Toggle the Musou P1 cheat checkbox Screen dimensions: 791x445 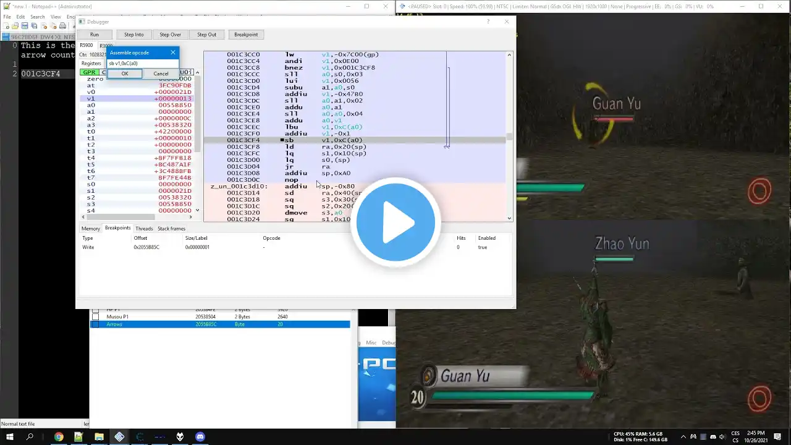95,316
